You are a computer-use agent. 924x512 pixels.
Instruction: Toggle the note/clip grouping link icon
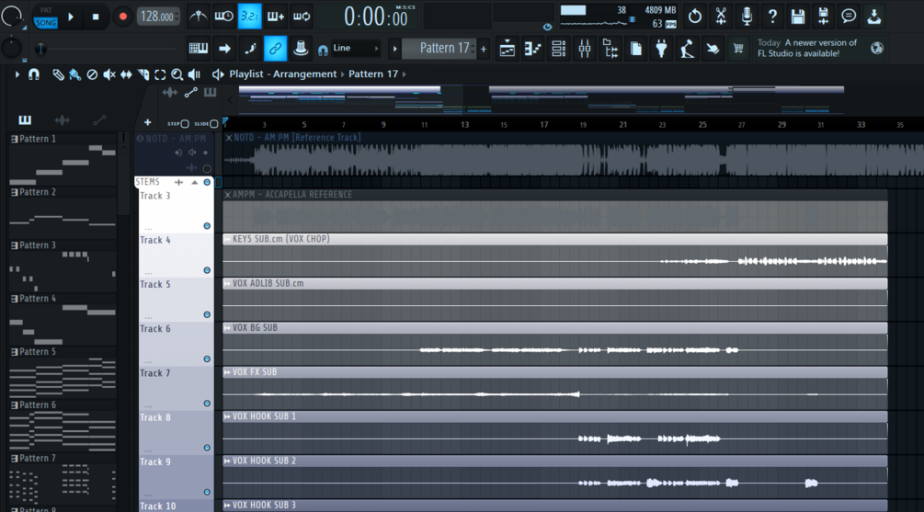point(275,49)
